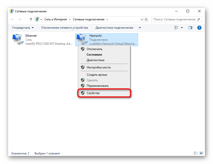Toggle the preview pane icon
The height and width of the screenshot is (164, 213).
[x=190, y=28]
